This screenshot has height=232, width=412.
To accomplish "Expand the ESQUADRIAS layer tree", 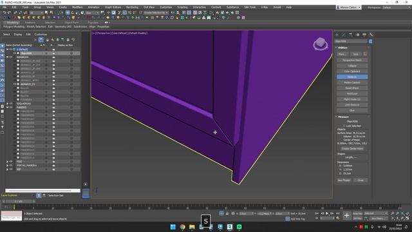I will click(x=7, y=104).
